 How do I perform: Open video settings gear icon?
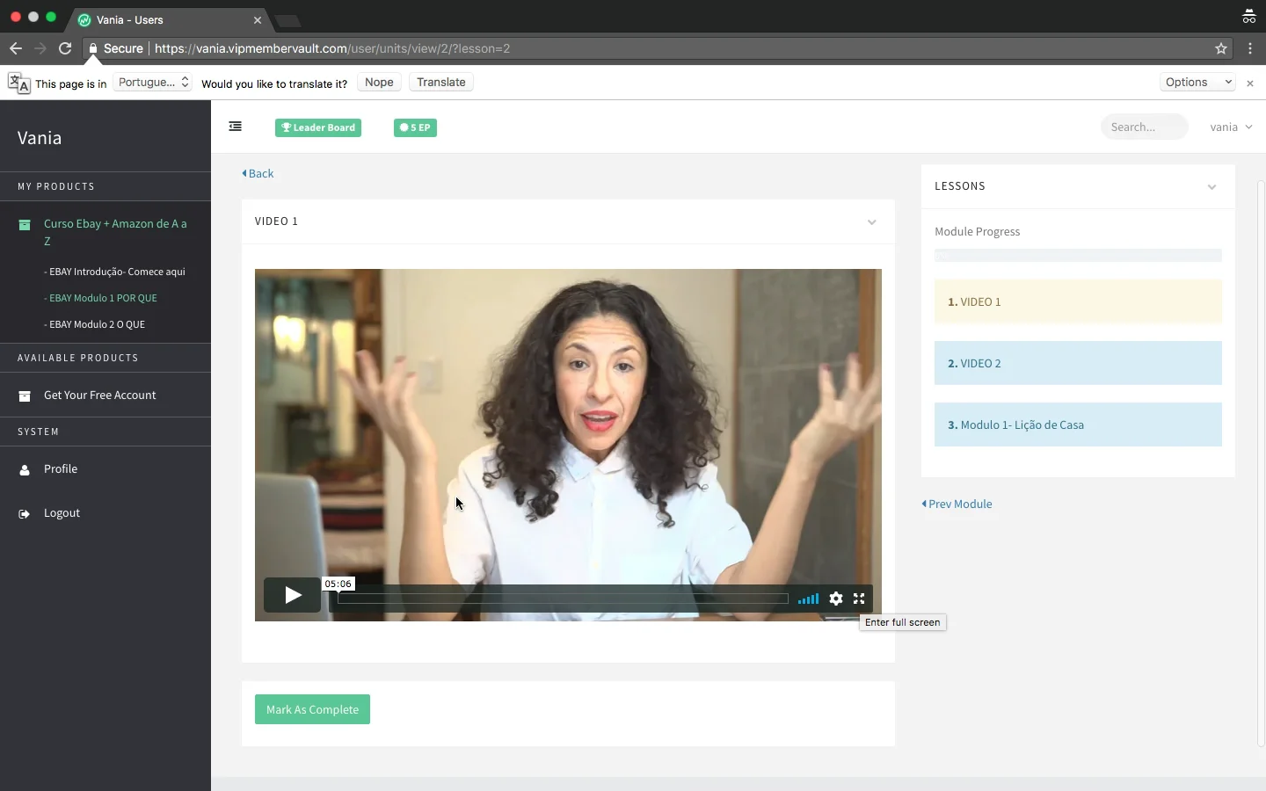click(x=836, y=599)
